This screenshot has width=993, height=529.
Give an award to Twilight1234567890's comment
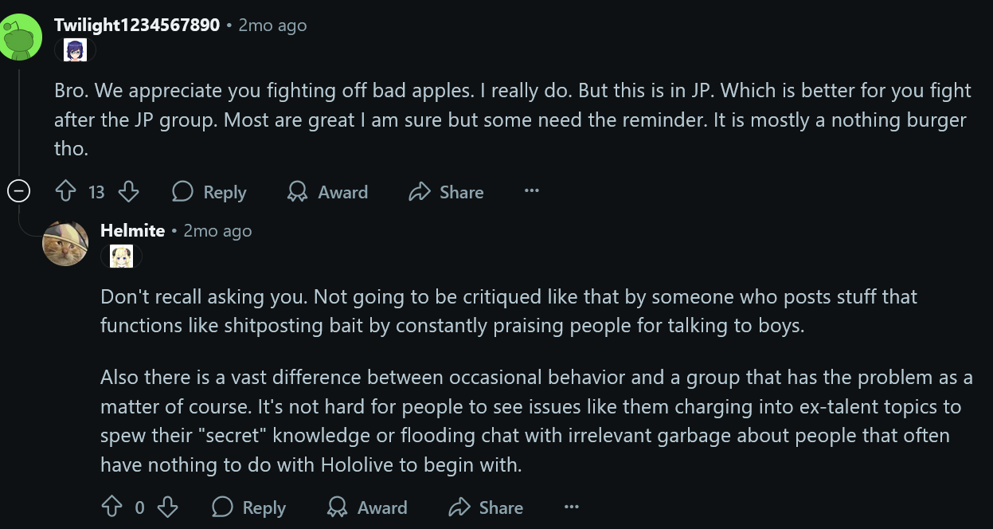327,192
